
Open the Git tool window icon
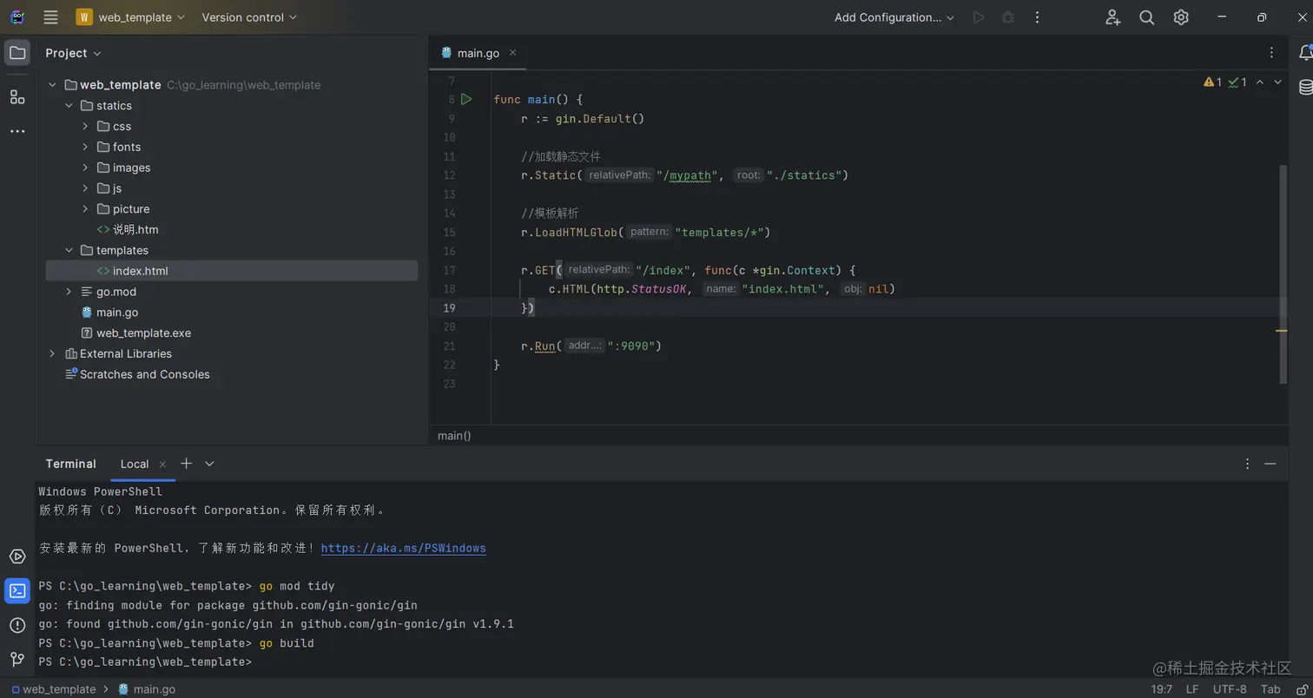(x=17, y=659)
